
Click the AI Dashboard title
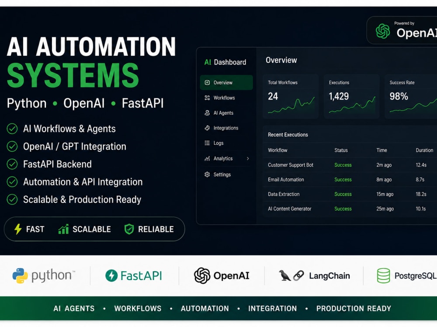click(x=225, y=62)
